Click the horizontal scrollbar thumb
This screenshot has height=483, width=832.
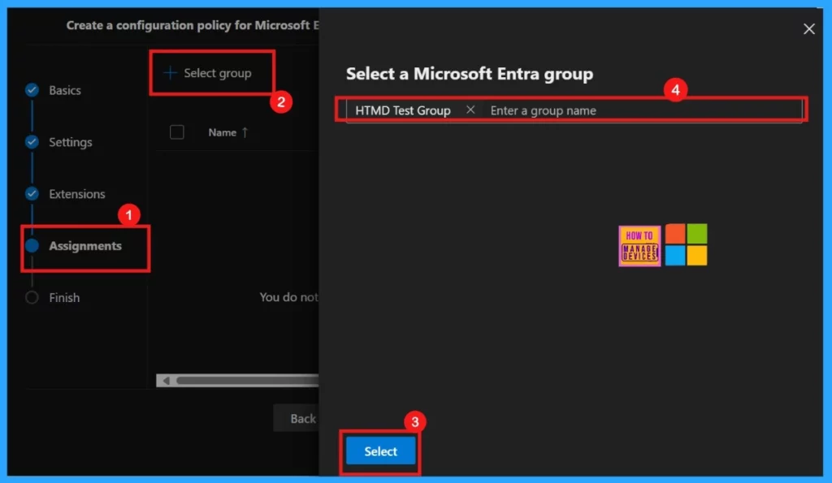[x=247, y=381]
